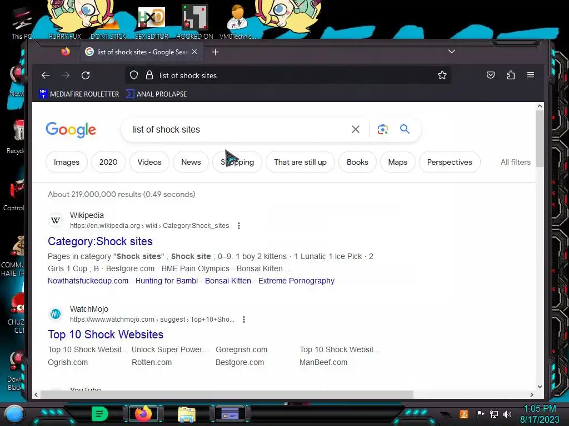Select the Perspectives filter chip
Viewport: 569px width, 426px height.
click(449, 162)
